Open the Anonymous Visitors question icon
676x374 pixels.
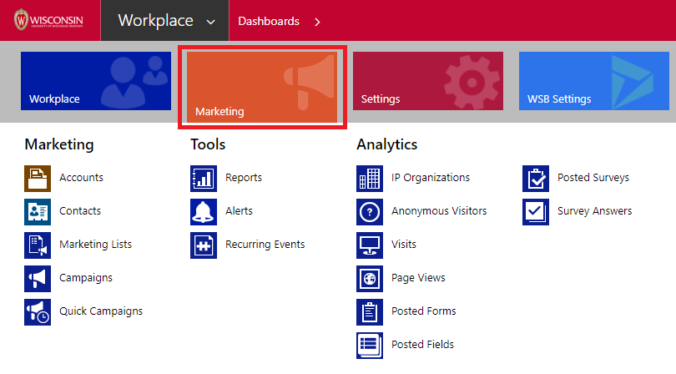pos(370,211)
